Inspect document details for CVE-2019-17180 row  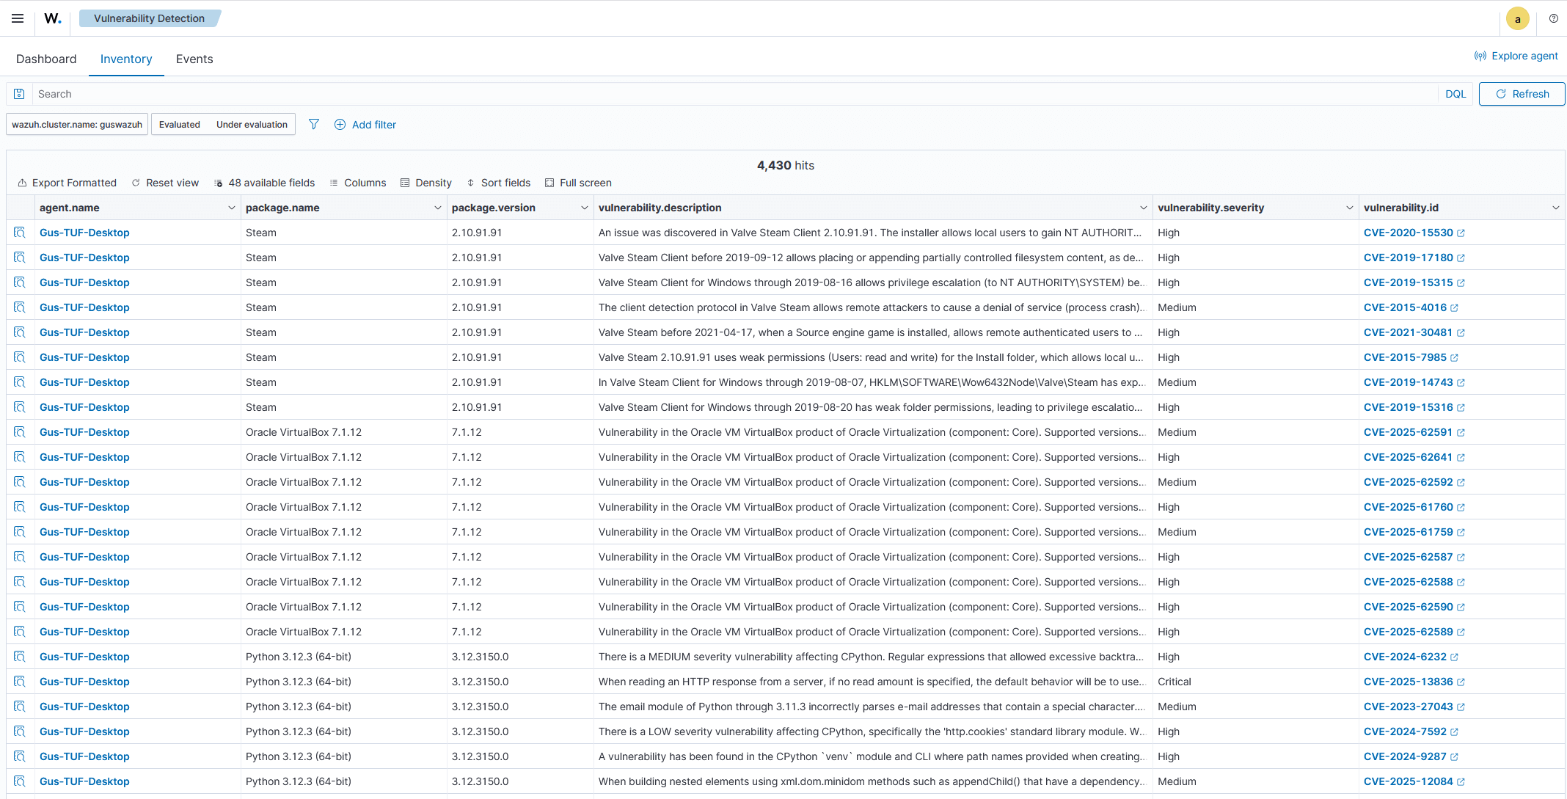click(20, 258)
